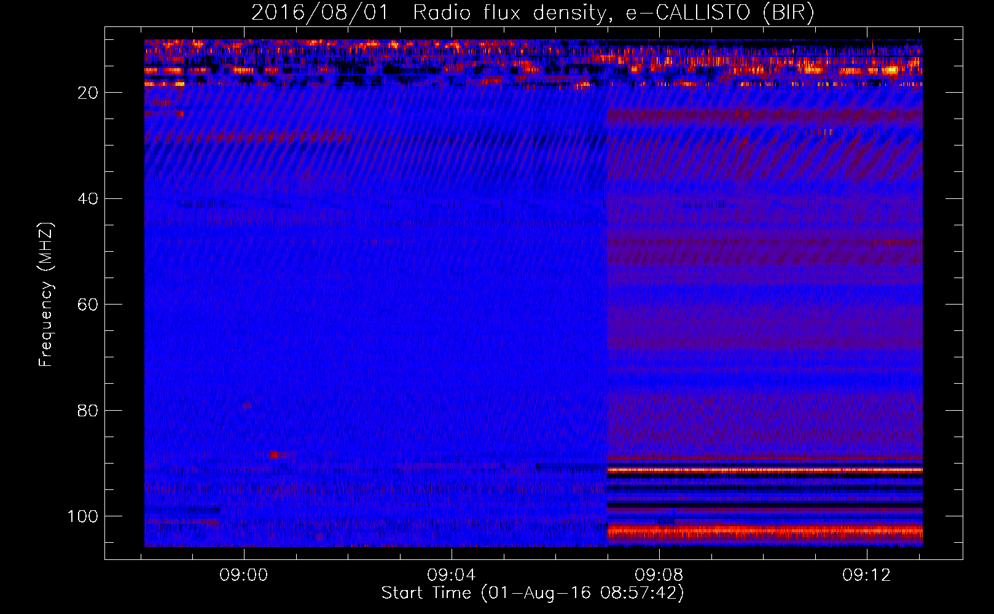Select the 09:12 time tick label
Viewport: 994px width, 614px height.
point(867,575)
